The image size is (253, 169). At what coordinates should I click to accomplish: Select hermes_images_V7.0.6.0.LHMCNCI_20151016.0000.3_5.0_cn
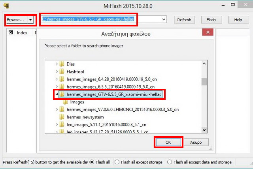point(123,109)
